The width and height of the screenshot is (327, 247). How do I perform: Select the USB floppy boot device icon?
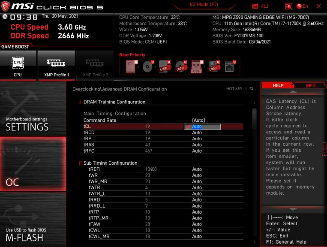pos(213,66)
